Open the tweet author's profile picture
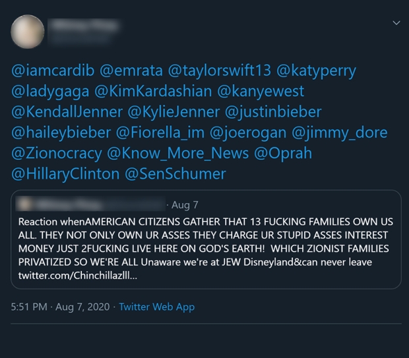 coord(28,31)
